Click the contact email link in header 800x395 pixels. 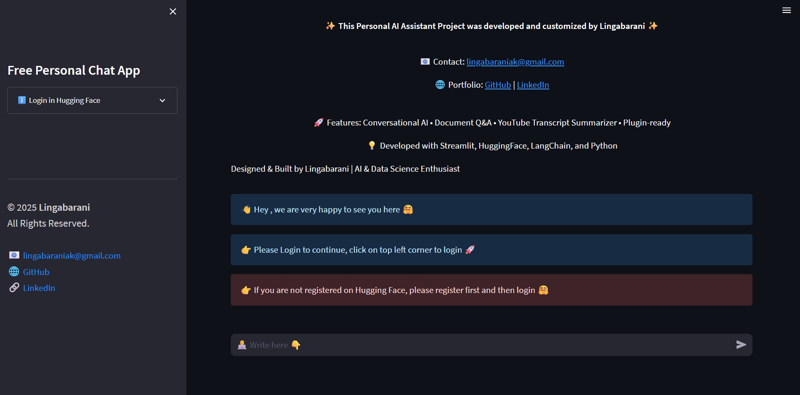515,62
